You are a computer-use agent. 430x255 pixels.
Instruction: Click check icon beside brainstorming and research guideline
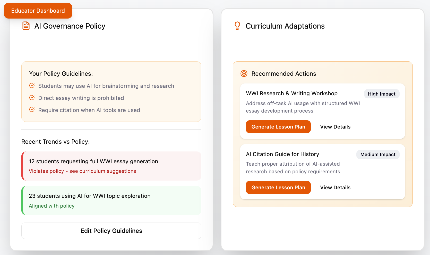point(32,86)
